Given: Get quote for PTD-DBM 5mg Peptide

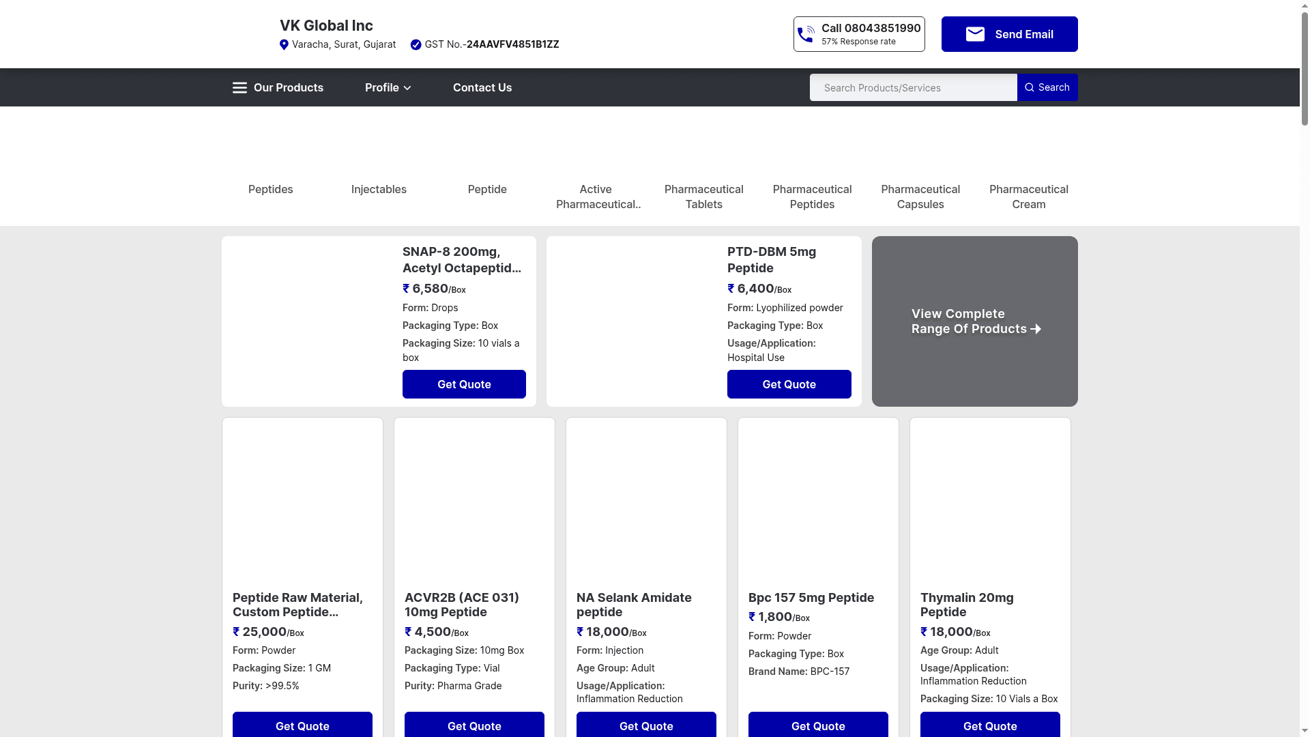Looking at the screenshot, I should pyautogui.click(x=789, y=384).
